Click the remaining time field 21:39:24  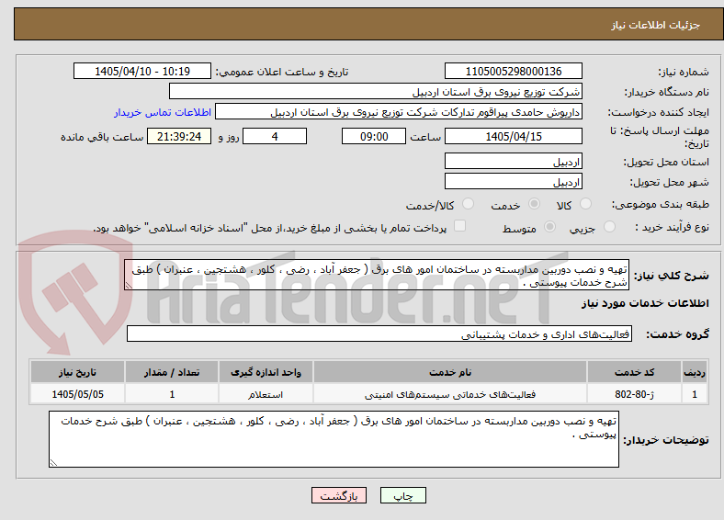[179, 136]
